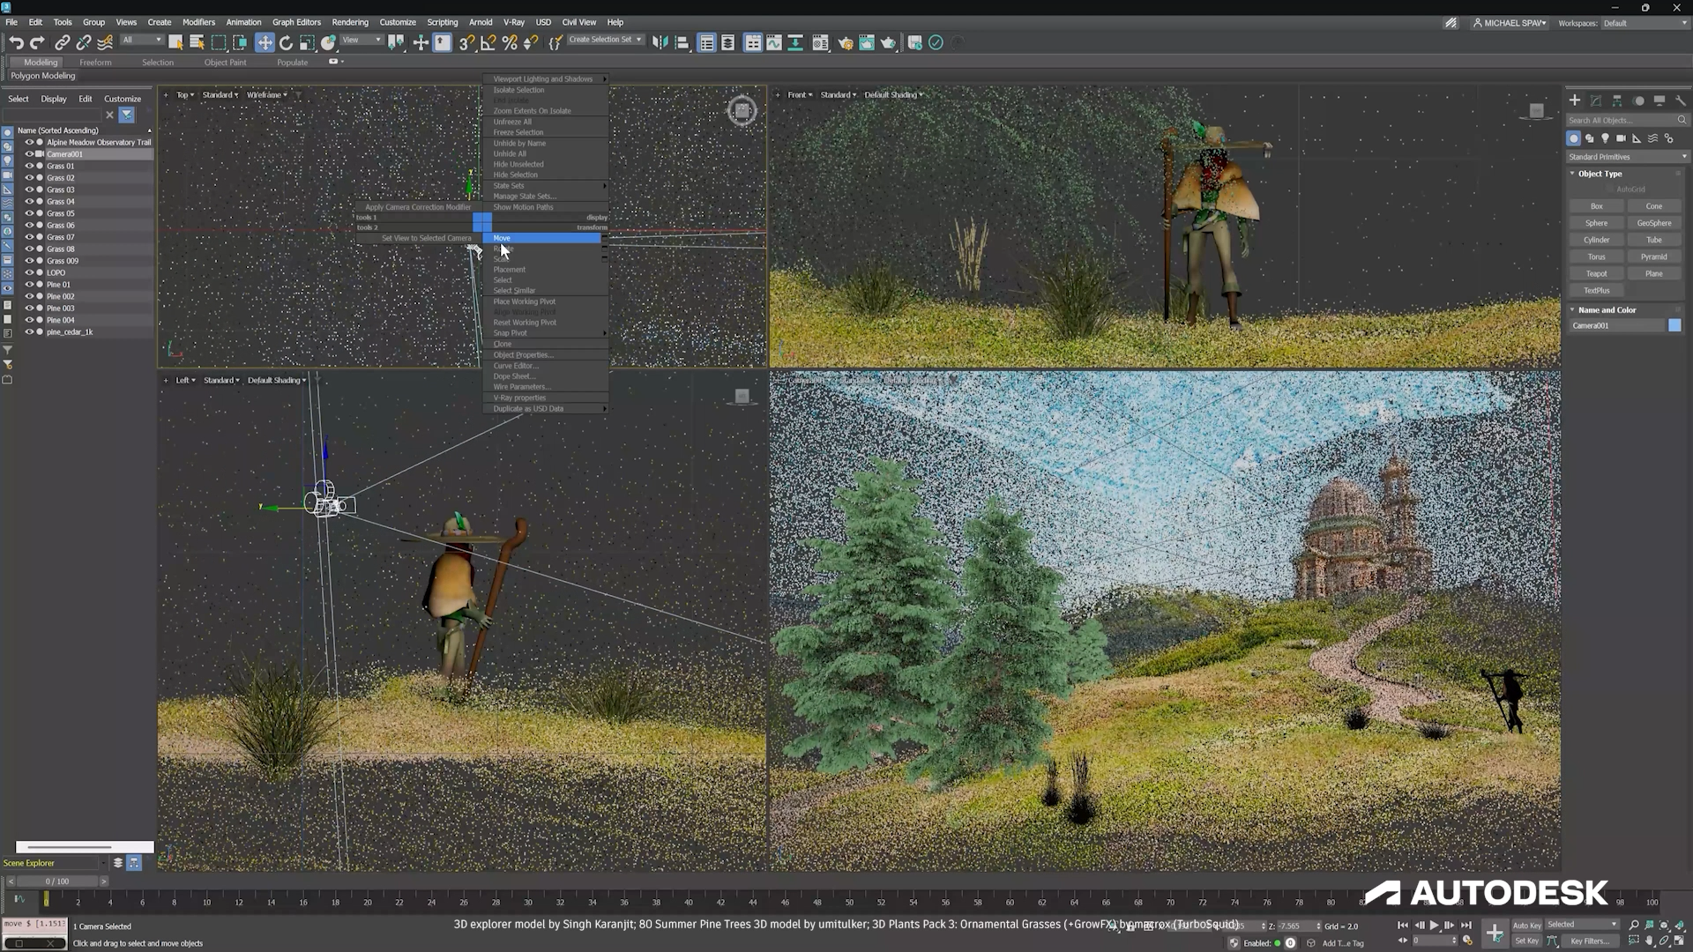Click the Box primitive button
Screen dimensions: 1693x952
[1596, 206]
